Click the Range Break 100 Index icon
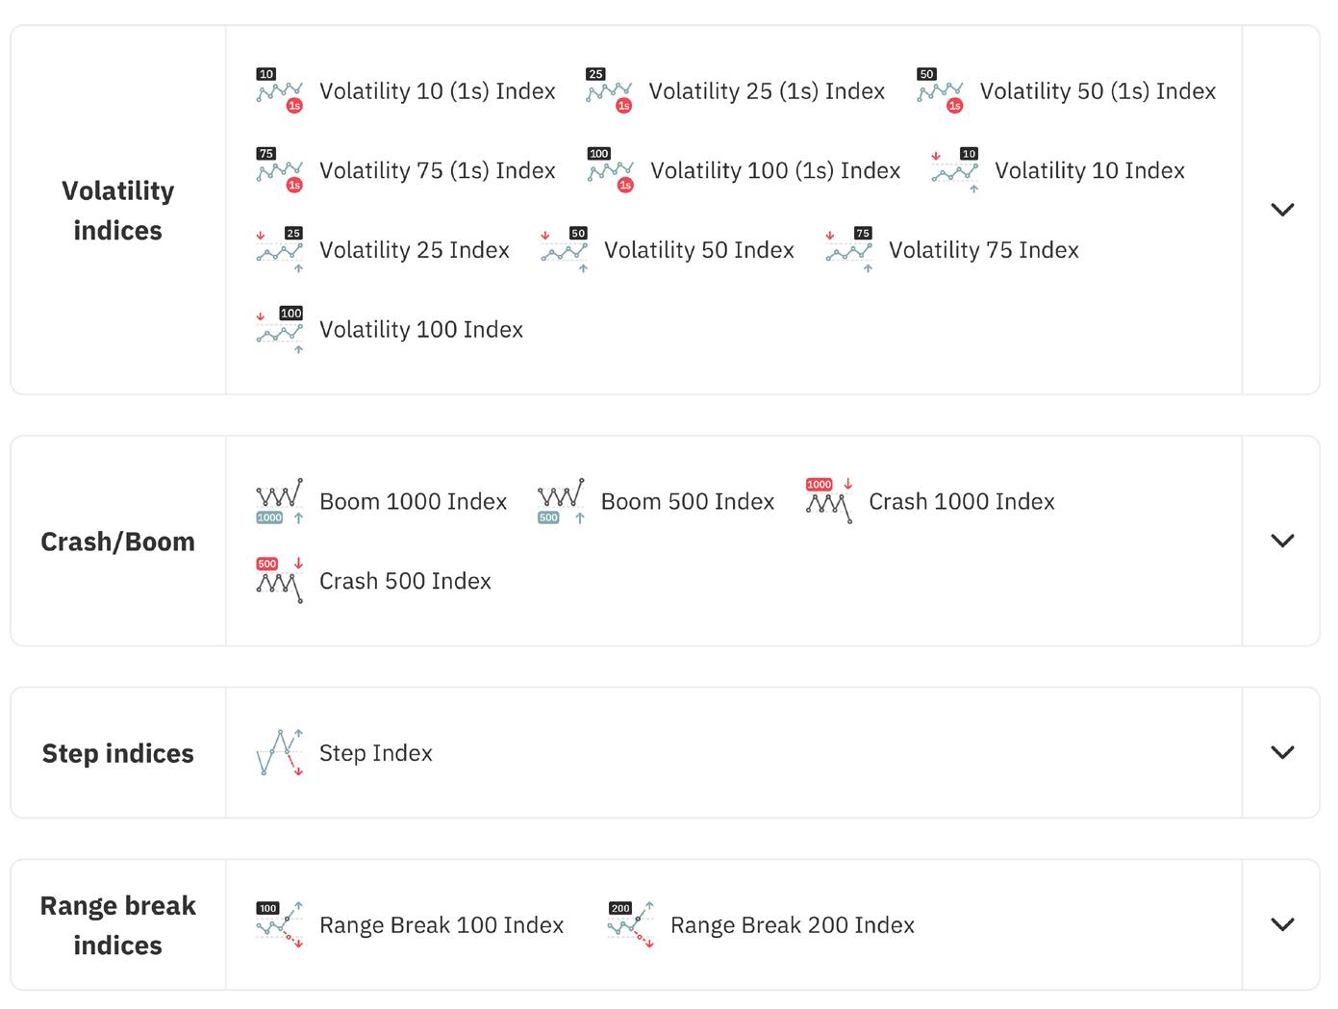Screen dimensions: 1338x1009 [x=280, y=925]
